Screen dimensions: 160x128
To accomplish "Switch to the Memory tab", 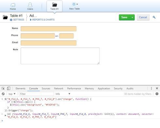I will click(89, 88).
